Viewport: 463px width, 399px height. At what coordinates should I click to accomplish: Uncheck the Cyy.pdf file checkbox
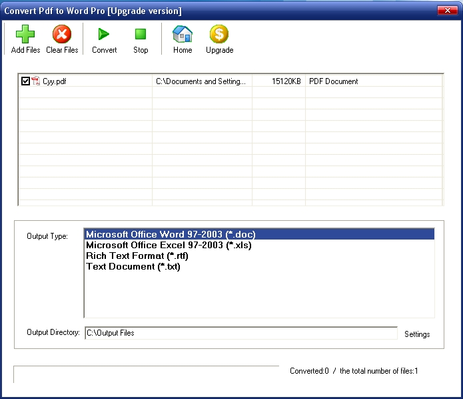[25, 81]
